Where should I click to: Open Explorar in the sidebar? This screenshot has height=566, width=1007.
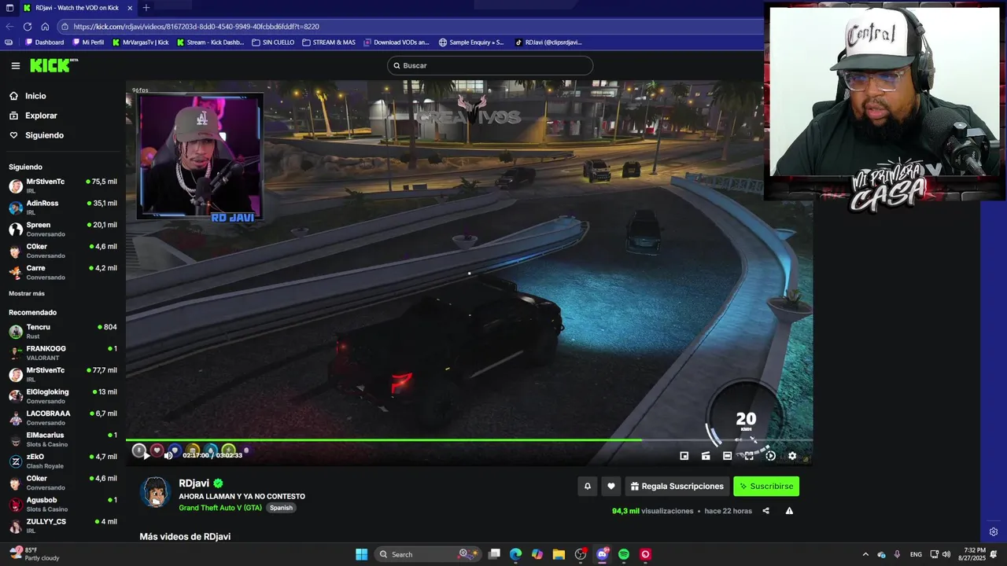point(33,116)
